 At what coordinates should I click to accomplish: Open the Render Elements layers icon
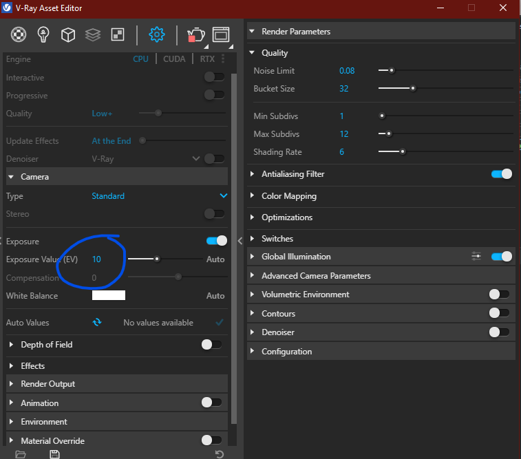(x=92, y=34)
